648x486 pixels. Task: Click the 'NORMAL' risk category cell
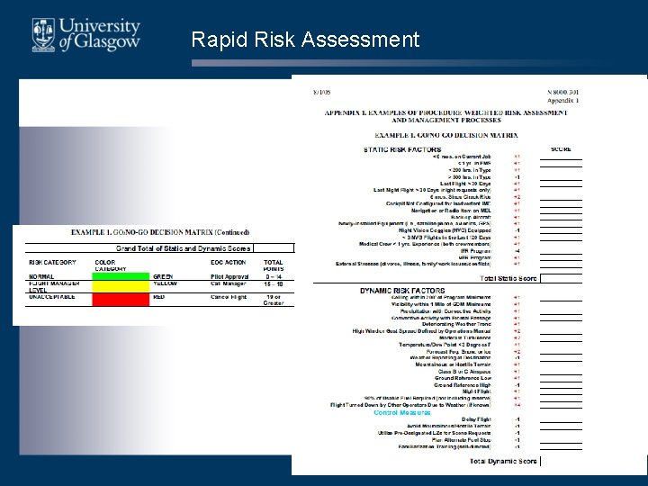(41, 276)
